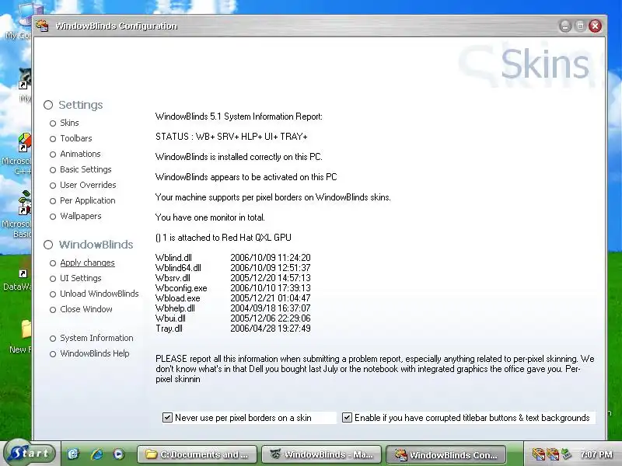This screenshot has height=466, width=622.
Task: Open Wallpapers section
Action: pos(81,216)
